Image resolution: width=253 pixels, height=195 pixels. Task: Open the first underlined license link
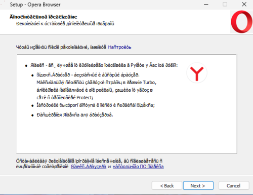pos(89,167)
